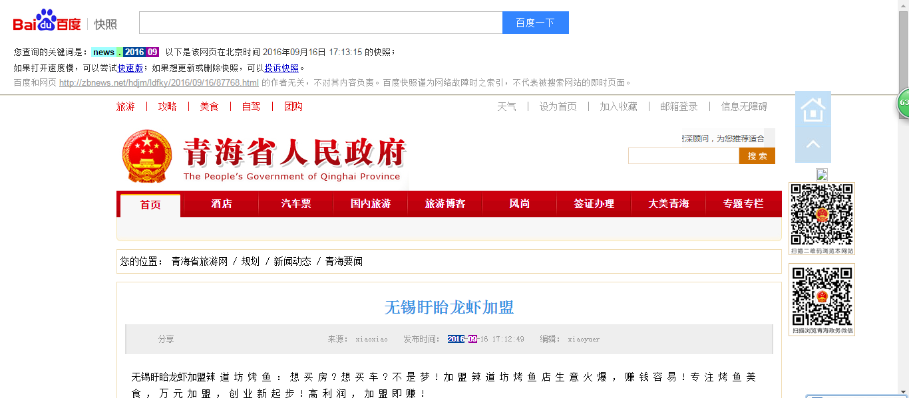
Task: Select the 大美青海 navigation tab
Action: coord(669,204)
